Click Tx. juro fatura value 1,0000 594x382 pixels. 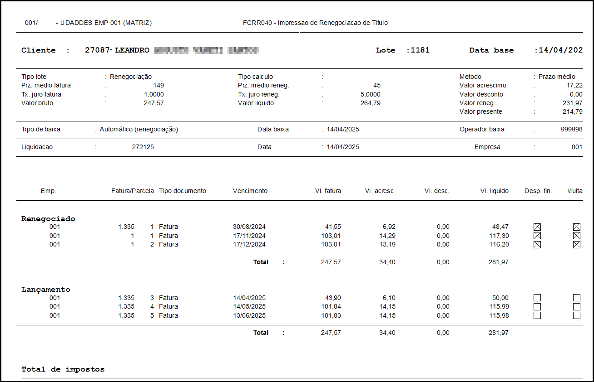(x=154, y=94)
